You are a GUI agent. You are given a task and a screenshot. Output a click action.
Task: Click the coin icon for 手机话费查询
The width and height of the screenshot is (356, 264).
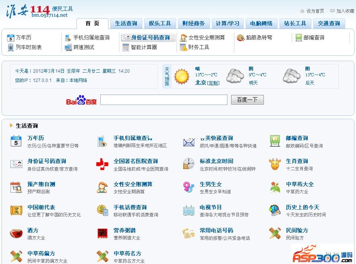coord(103,210)
